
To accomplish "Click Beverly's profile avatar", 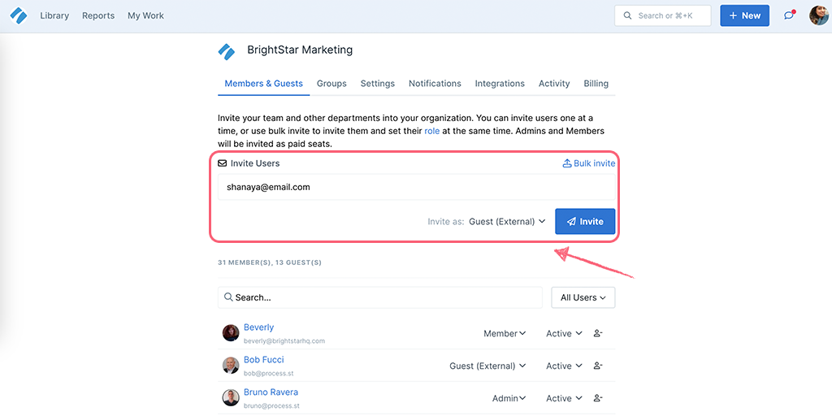I will point(231,333).
